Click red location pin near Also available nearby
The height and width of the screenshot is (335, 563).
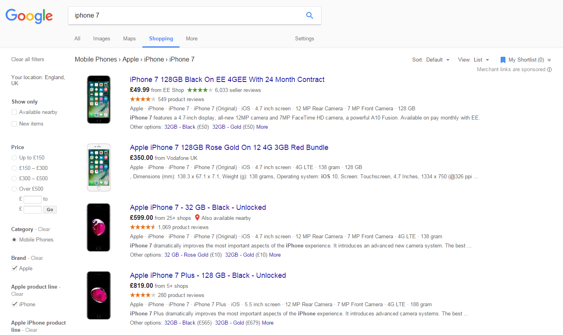pyautogui.click(x=197, y=218)
